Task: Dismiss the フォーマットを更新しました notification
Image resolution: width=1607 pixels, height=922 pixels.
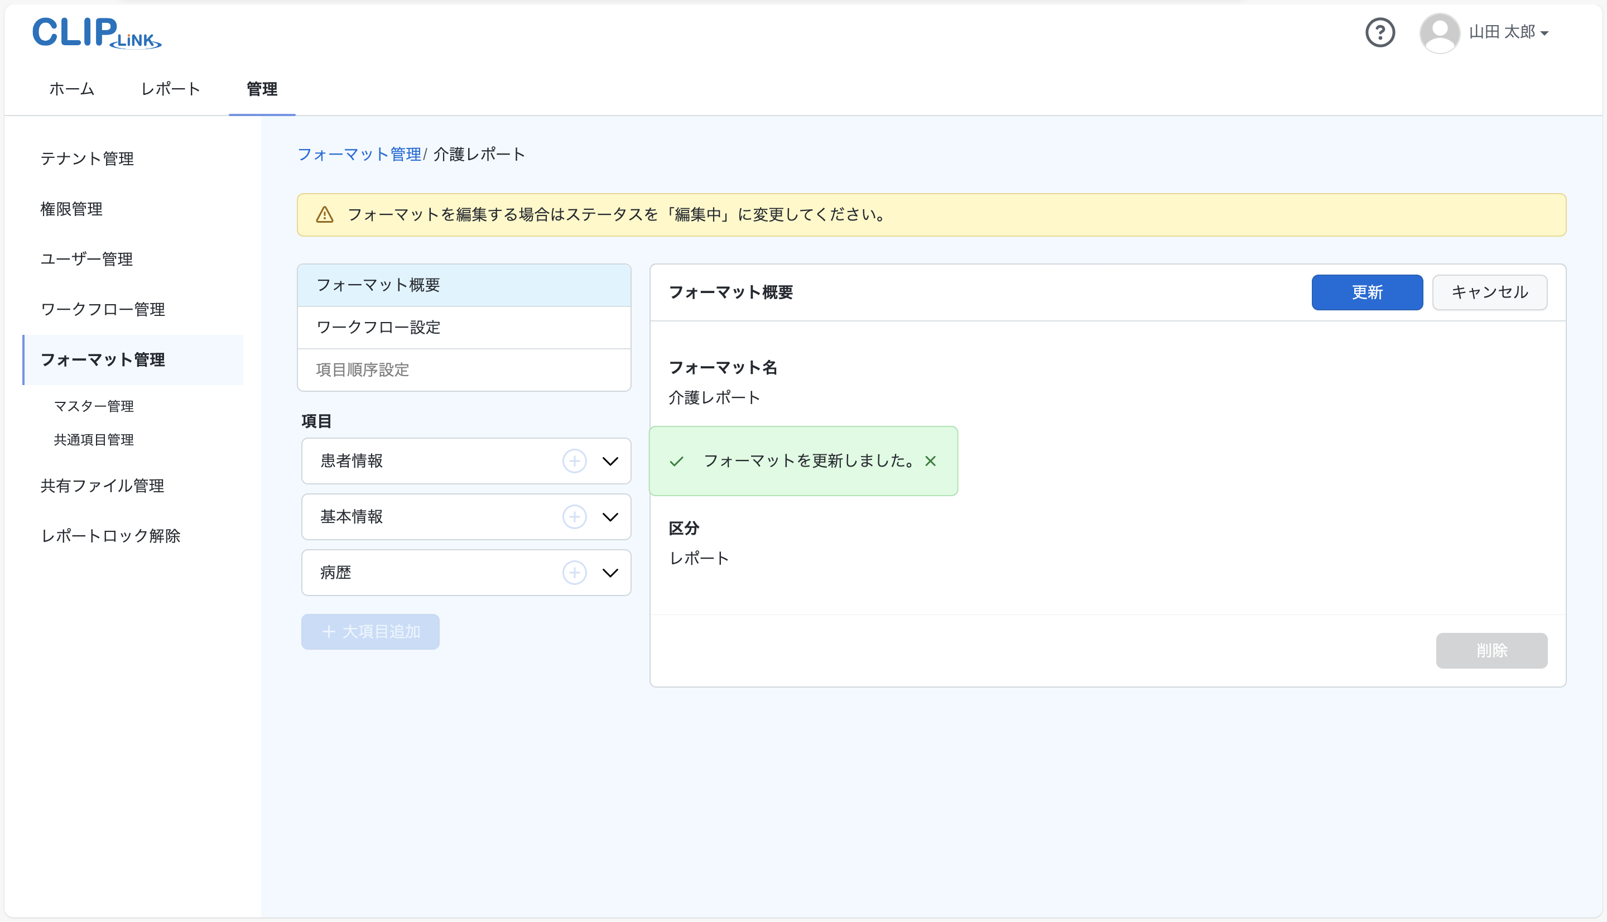Action: 930,461
